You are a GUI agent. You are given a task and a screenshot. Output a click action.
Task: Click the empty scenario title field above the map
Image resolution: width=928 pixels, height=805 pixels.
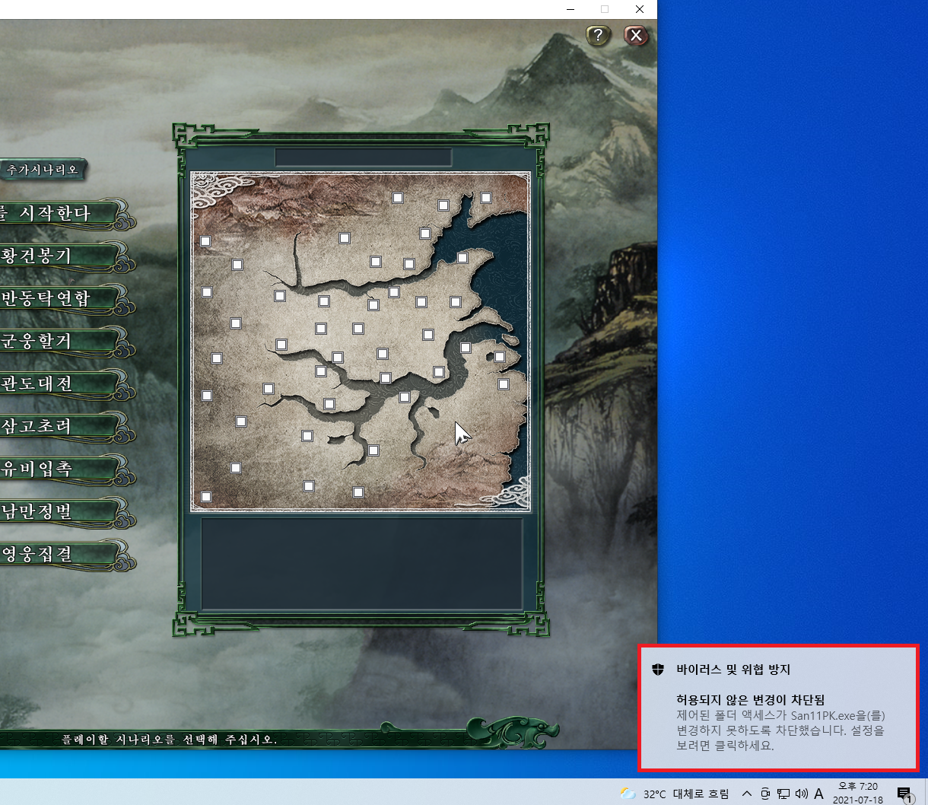(x=364, y=157)
